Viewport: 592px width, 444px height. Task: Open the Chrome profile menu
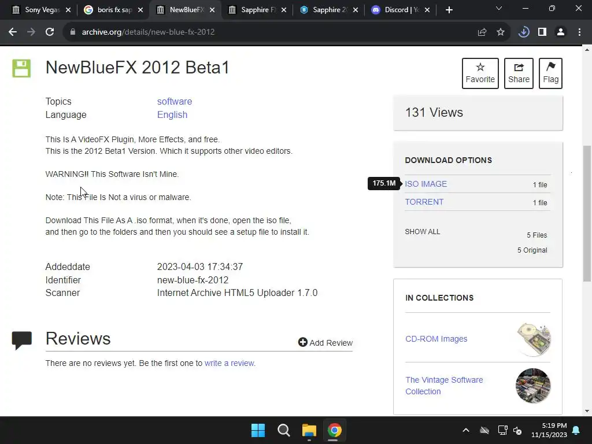561,32
